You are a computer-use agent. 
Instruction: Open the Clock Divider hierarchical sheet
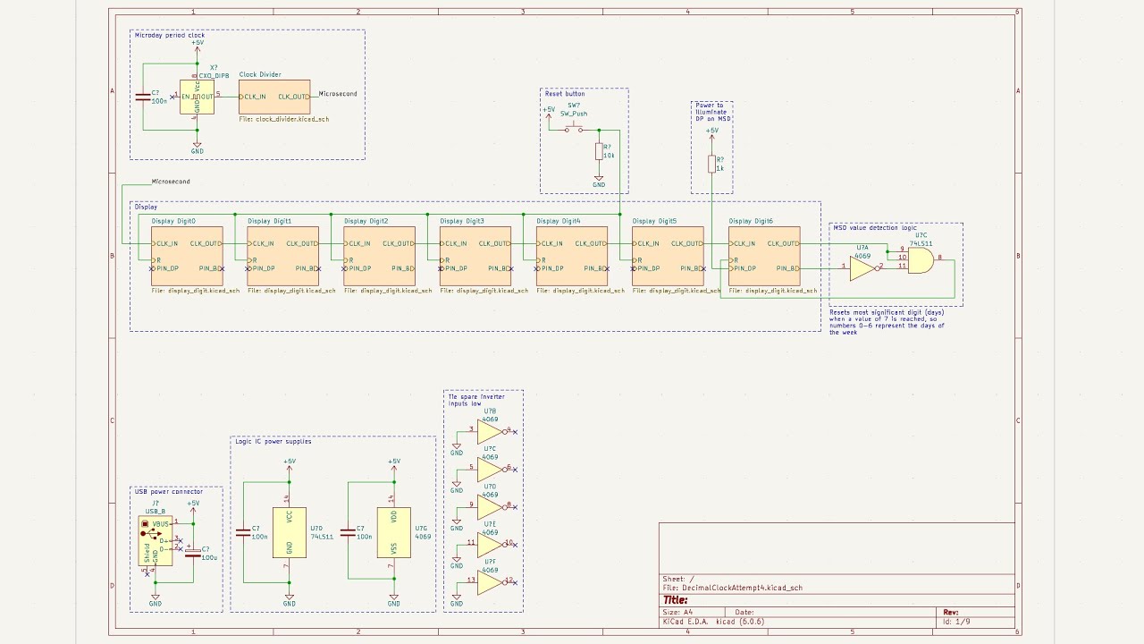click(x=274, y=97)
